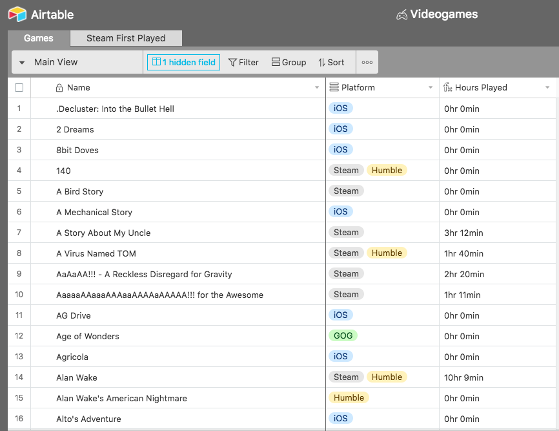
Task: Switch to the Steam First Played tab
Action: tap(126, 38)
